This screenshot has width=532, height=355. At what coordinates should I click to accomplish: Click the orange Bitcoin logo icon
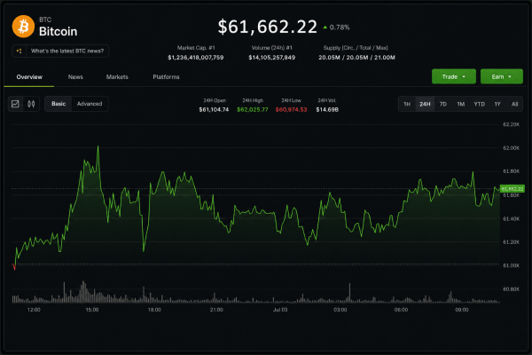point(23,26)
